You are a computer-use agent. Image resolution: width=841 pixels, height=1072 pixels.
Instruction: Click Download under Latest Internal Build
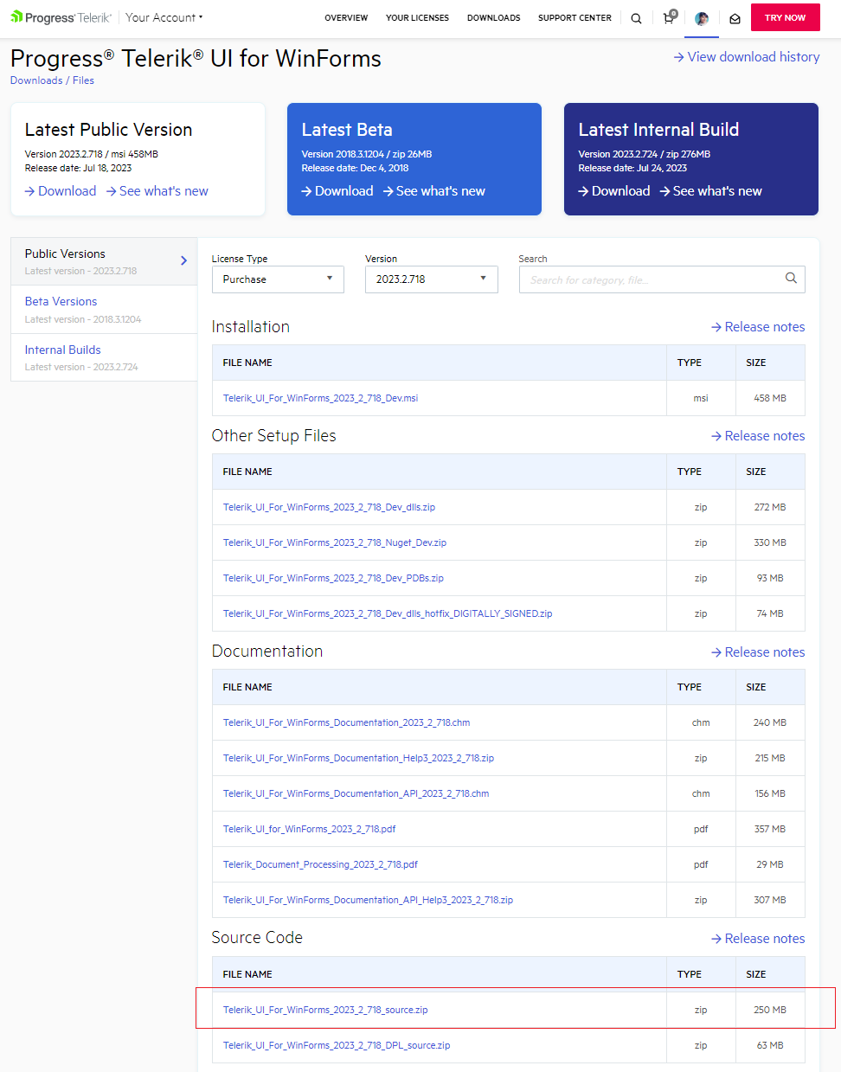point(614,191)
